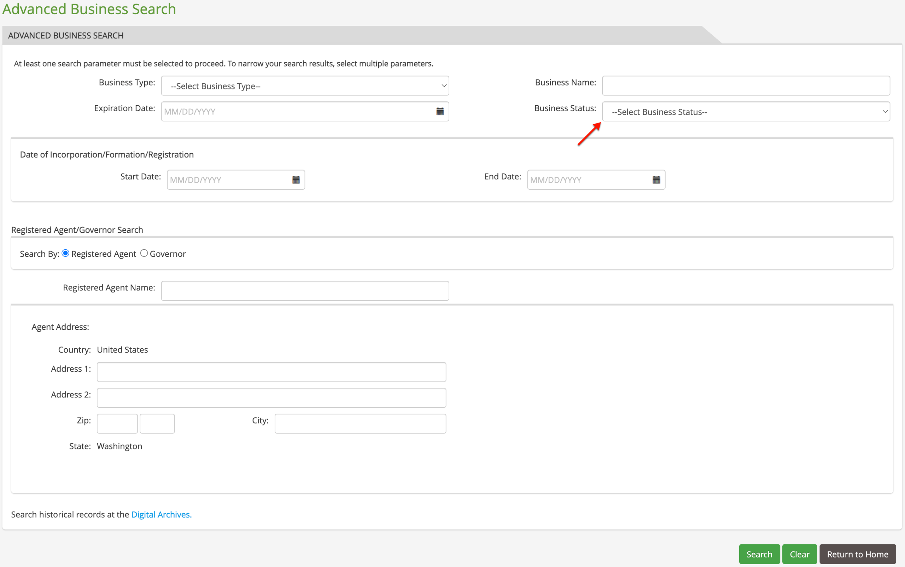Click the 'At least one search parameter' instruction text
Screen dimensions: 905x567
(x=224, y=64)
